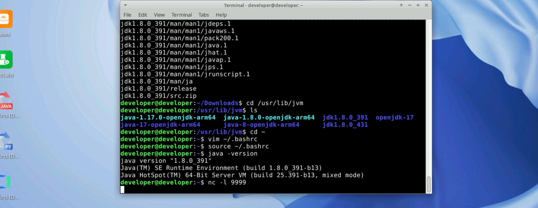Minimize the Terminal window
538x208 pixels.
pos(409,5)
